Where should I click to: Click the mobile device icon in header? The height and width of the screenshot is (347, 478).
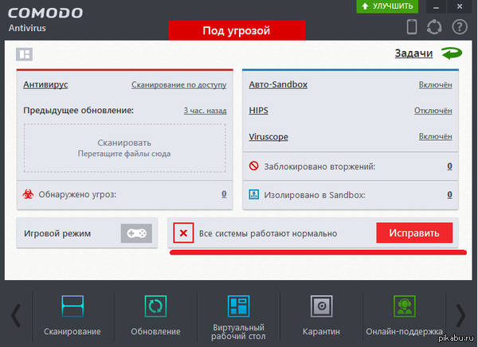412,27
